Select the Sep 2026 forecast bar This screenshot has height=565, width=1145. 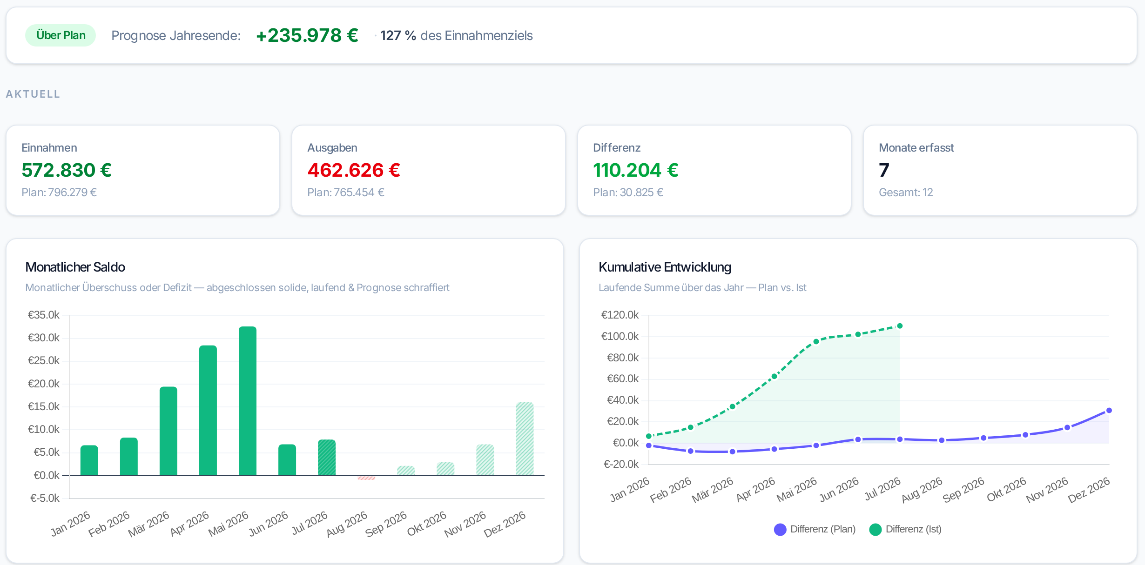(406, 471)
